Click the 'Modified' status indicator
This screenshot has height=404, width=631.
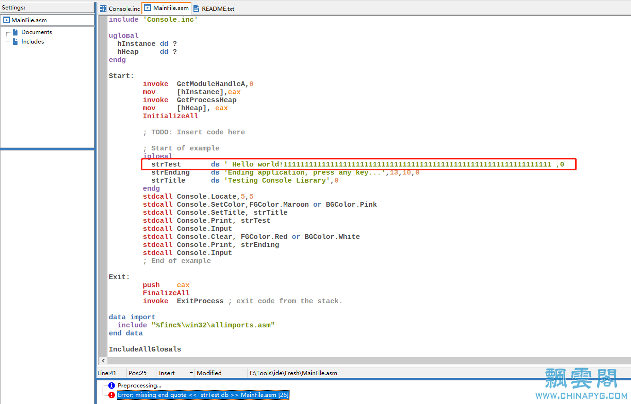click(209, 373)
